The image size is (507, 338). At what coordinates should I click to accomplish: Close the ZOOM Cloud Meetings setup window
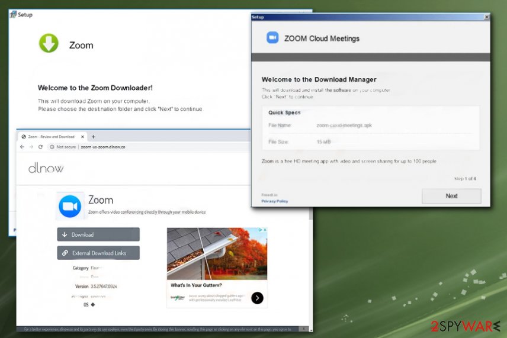tap(487, 17)
